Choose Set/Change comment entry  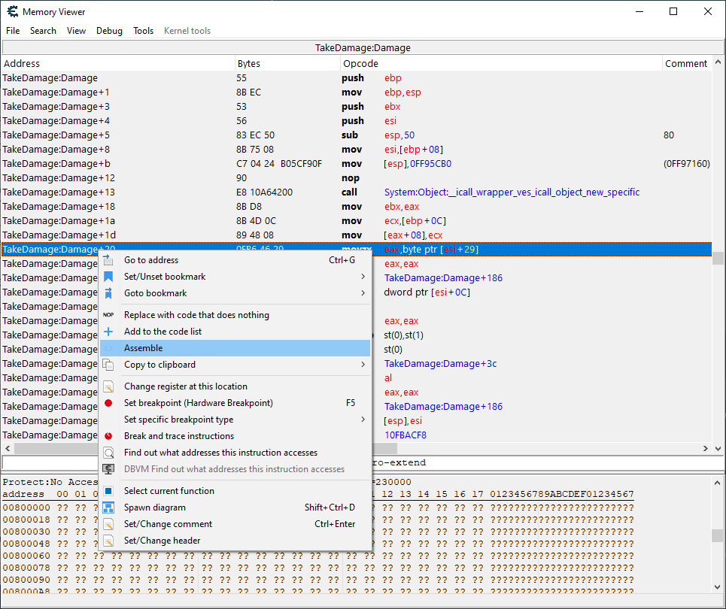[x=235, y=524]
